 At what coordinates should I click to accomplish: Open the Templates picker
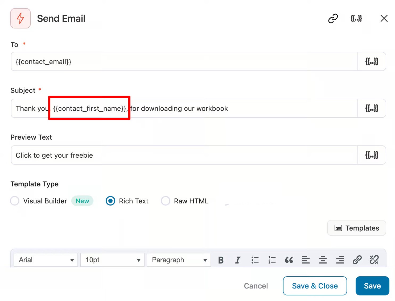[x=356, y=228]
